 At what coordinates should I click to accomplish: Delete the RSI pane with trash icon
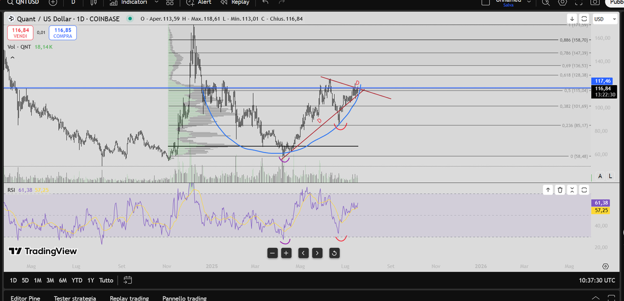(560, 190)
